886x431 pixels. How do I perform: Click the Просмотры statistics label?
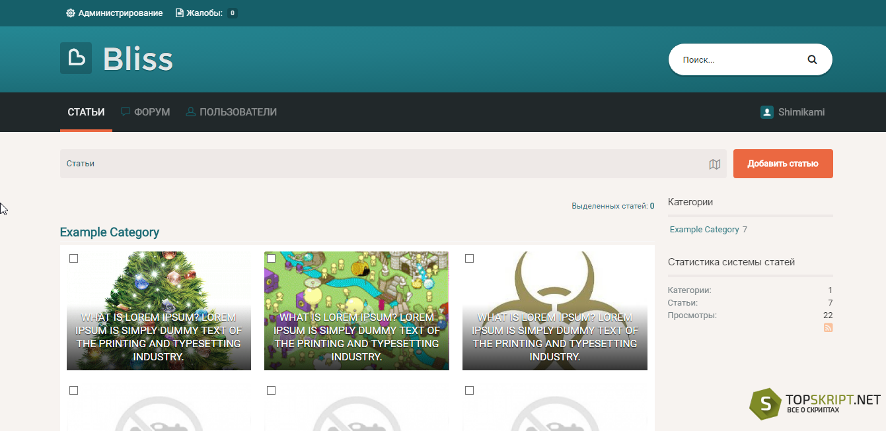(x=692, y=315)
